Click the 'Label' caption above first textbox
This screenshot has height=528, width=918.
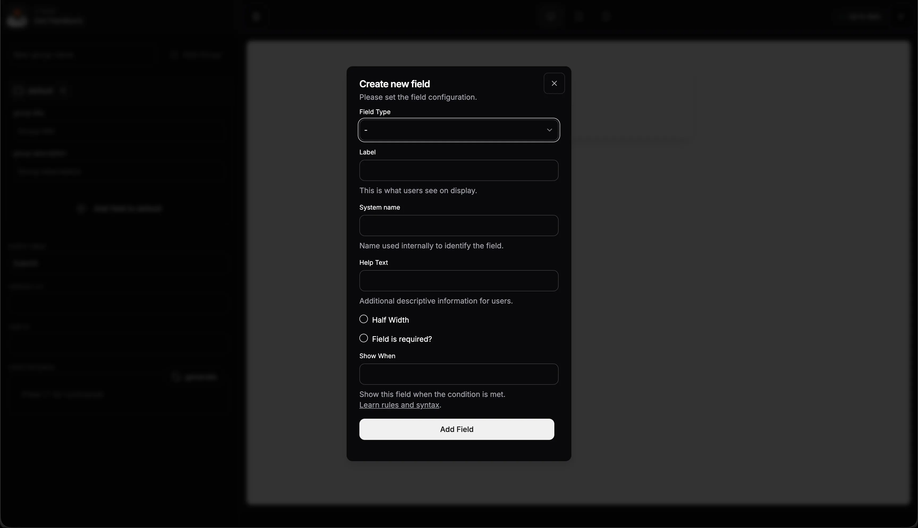click(367, 152)
